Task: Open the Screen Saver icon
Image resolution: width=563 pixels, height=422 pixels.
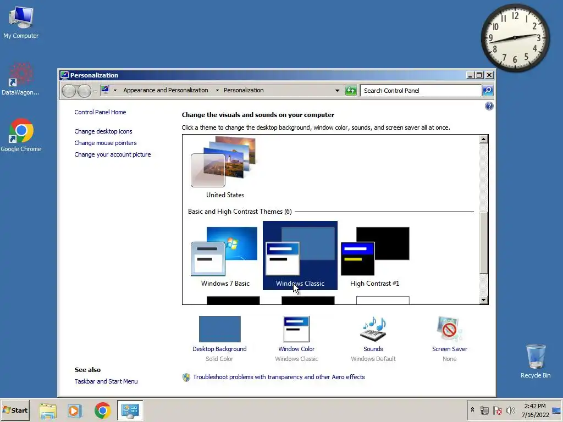Action: pyautogui.click(x=450, y=329)
